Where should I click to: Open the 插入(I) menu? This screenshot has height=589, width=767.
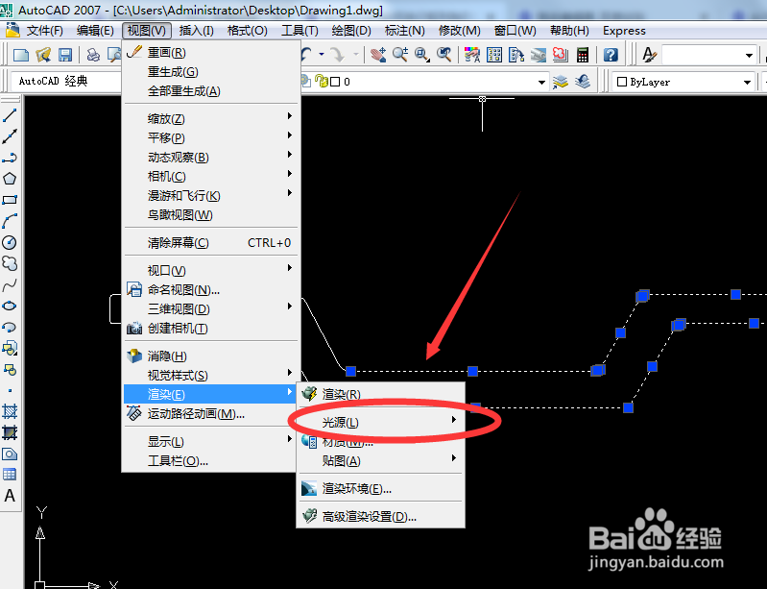196,31
